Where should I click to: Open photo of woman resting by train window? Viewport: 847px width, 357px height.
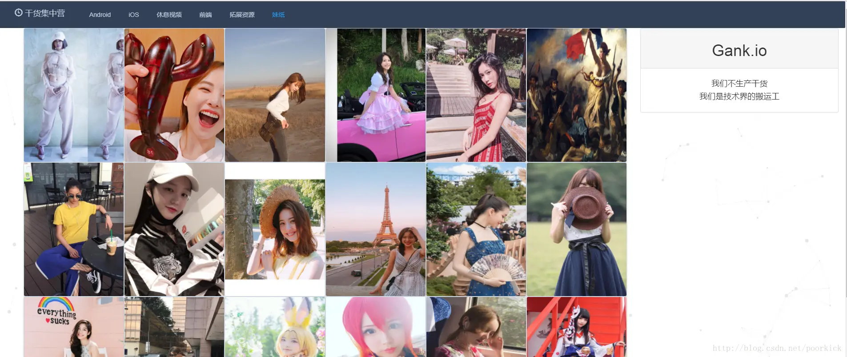click(x=476, y=327)
